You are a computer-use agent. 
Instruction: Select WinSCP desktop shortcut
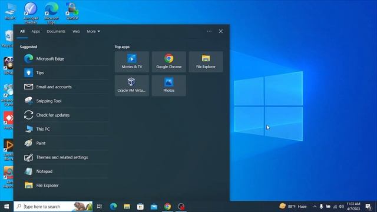click(x=72, y=11)
